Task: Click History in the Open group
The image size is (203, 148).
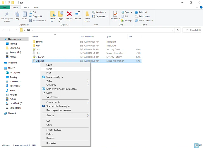Action: (x=126, y=21)
